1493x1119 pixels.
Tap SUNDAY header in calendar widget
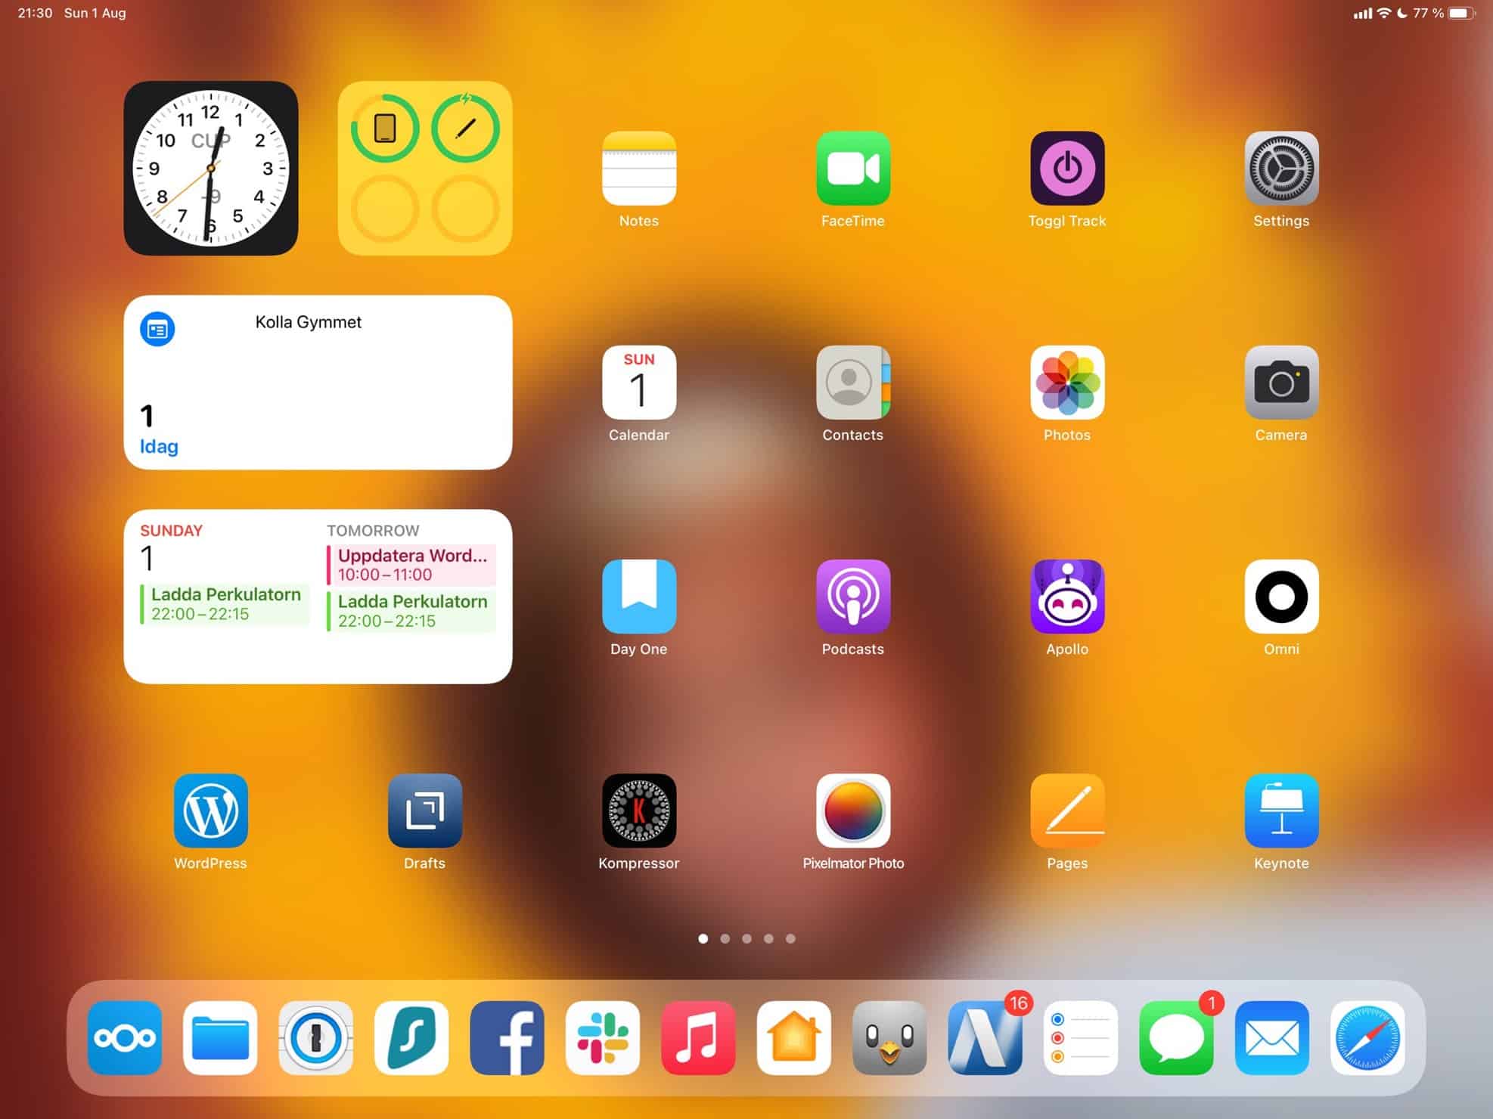point(172,531)
